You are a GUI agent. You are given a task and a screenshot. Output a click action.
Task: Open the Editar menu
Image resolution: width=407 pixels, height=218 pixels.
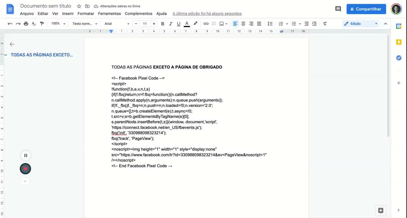(x=43, y=14)
